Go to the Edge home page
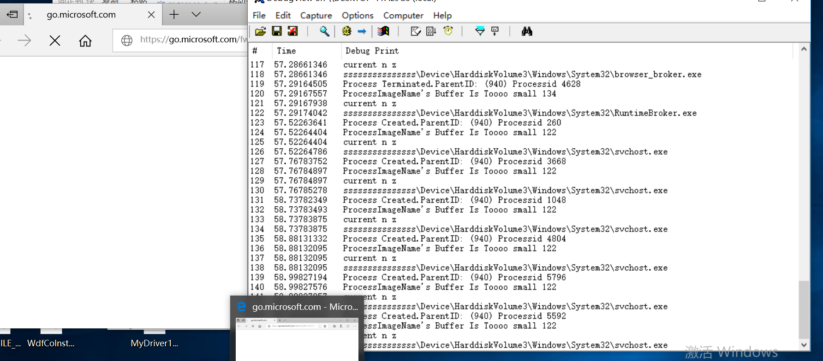 (x=85, y=41)
